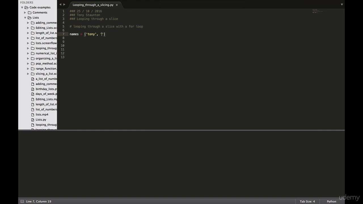
Task: Expand the pop_method.sc folder arrow
Action: coord(28,63)
